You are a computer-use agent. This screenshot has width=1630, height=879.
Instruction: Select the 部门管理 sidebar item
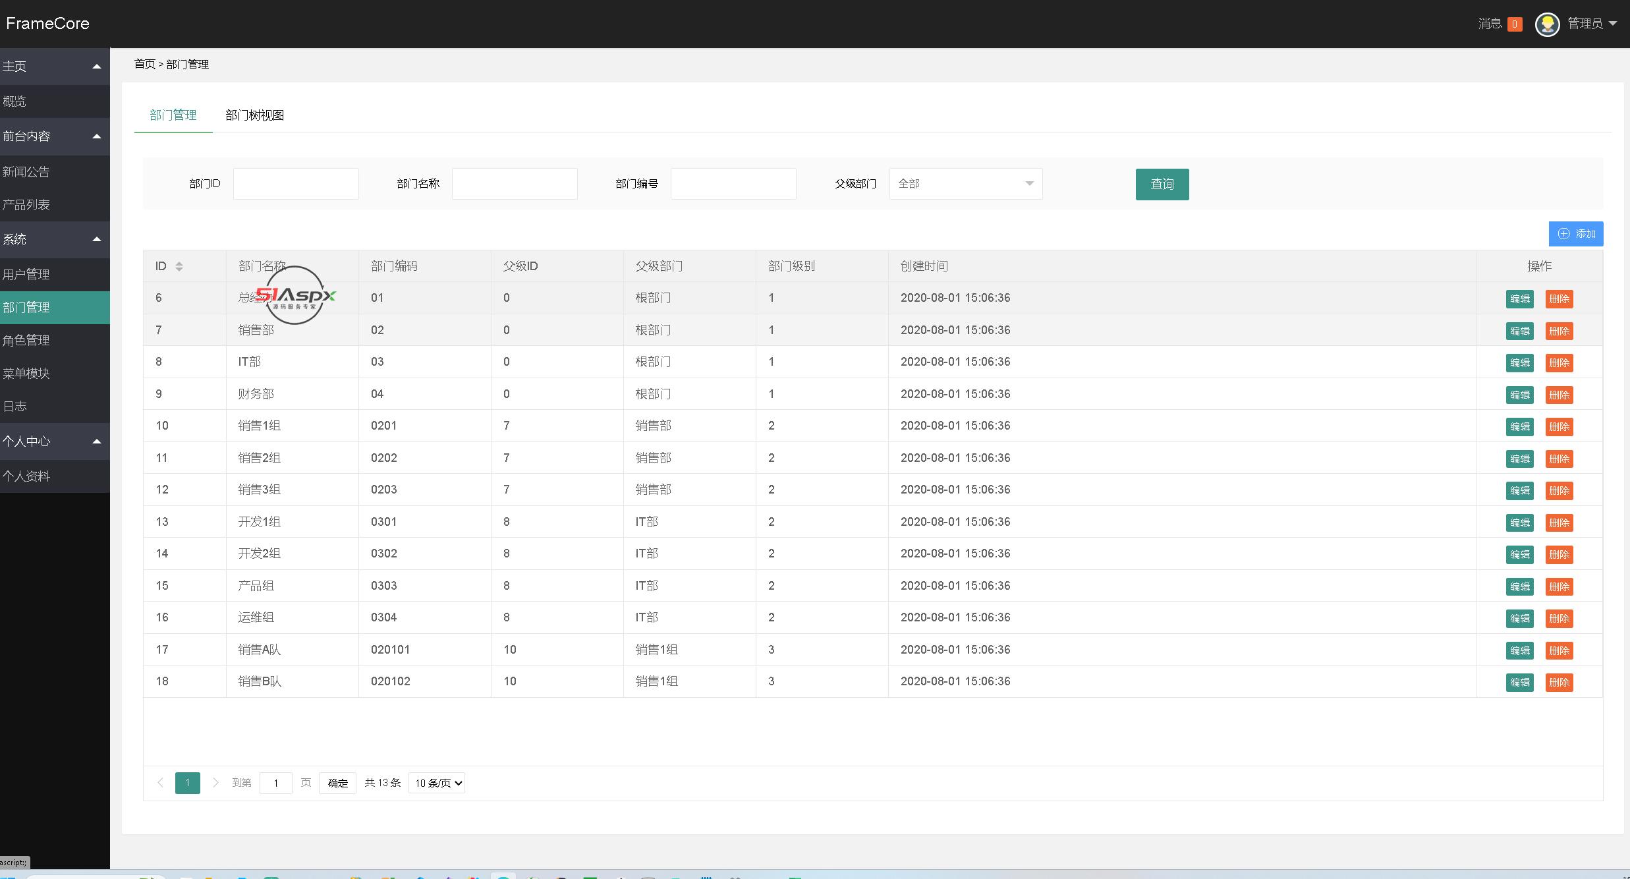pyautogui.click(x=55, y=308)
